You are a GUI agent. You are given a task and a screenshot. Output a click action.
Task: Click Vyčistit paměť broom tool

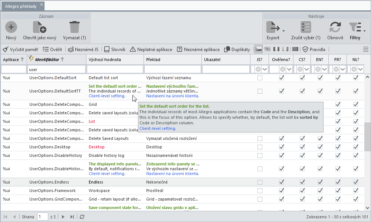(20, 50)
